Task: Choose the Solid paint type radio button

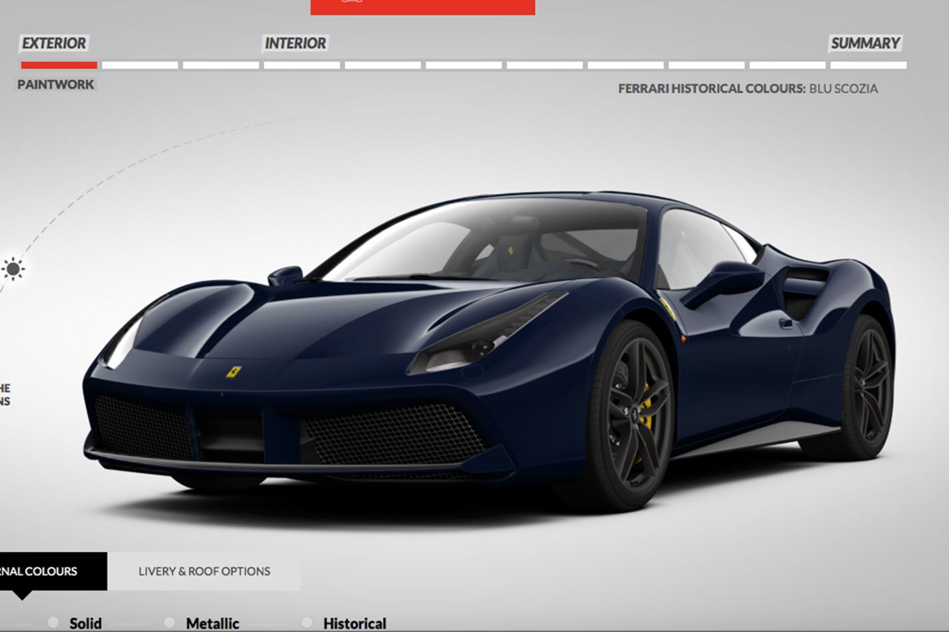Action: point(53,623)
